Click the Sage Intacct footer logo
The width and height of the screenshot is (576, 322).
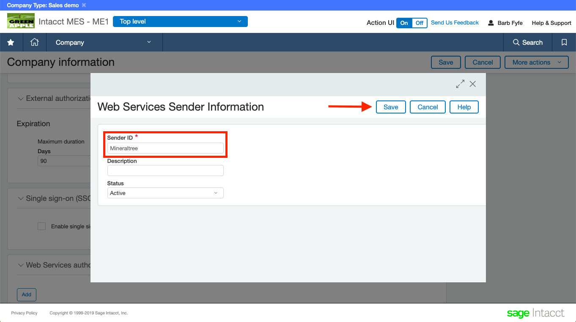[x=535, y=313]
